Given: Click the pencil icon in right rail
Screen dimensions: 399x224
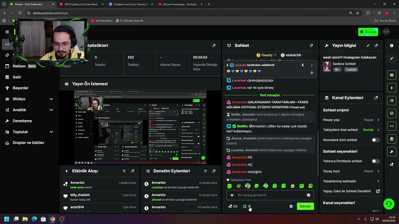Looking at the screenshot, I should 392,58.
